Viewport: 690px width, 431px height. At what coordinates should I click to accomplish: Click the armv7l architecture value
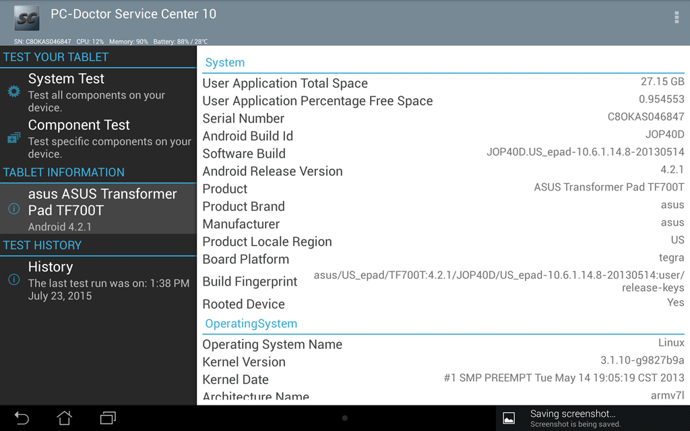pyautogui.click(x=668, y=395)
